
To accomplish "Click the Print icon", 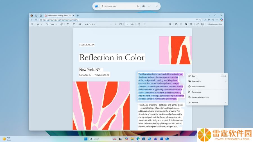I will tap(176, 24).
